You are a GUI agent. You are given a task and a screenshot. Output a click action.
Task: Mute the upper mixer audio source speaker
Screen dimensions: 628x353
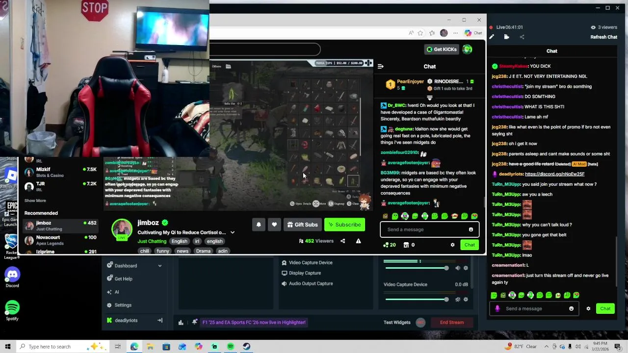pos(458,268)
